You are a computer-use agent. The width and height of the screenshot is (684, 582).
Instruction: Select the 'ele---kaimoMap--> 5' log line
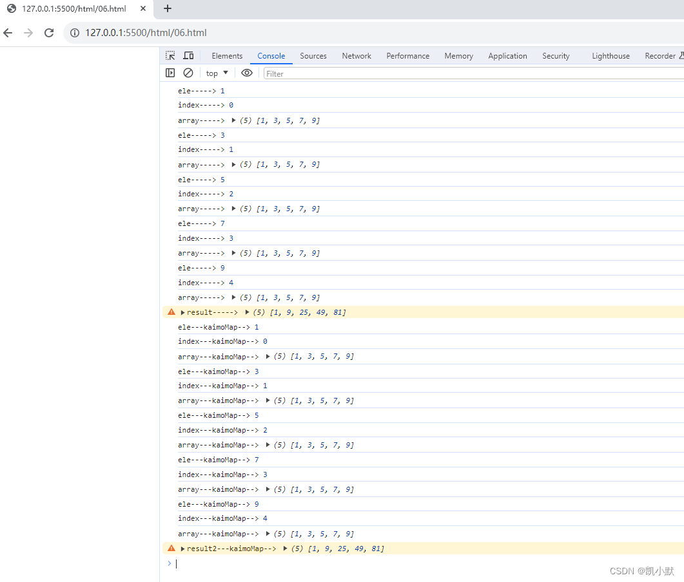point(218,416)
